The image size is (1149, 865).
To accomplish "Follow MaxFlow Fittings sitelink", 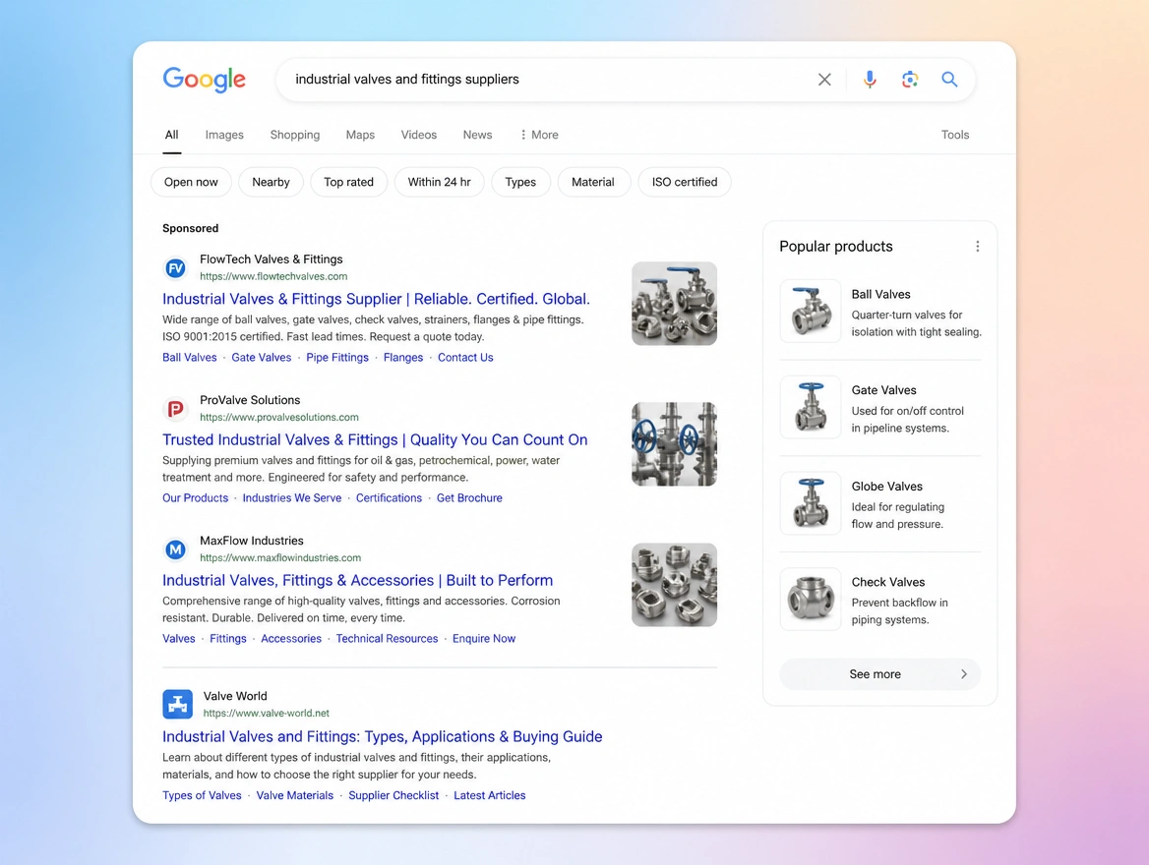I will pos(228,639).
